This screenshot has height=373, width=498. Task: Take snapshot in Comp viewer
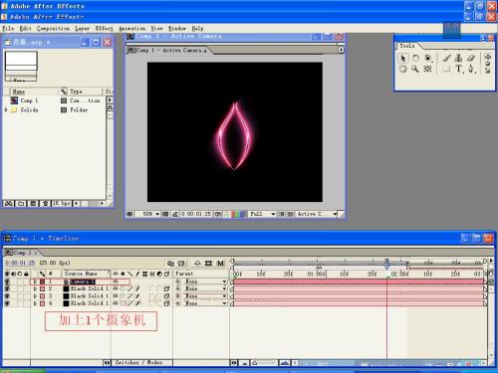(x=218, y=214)
